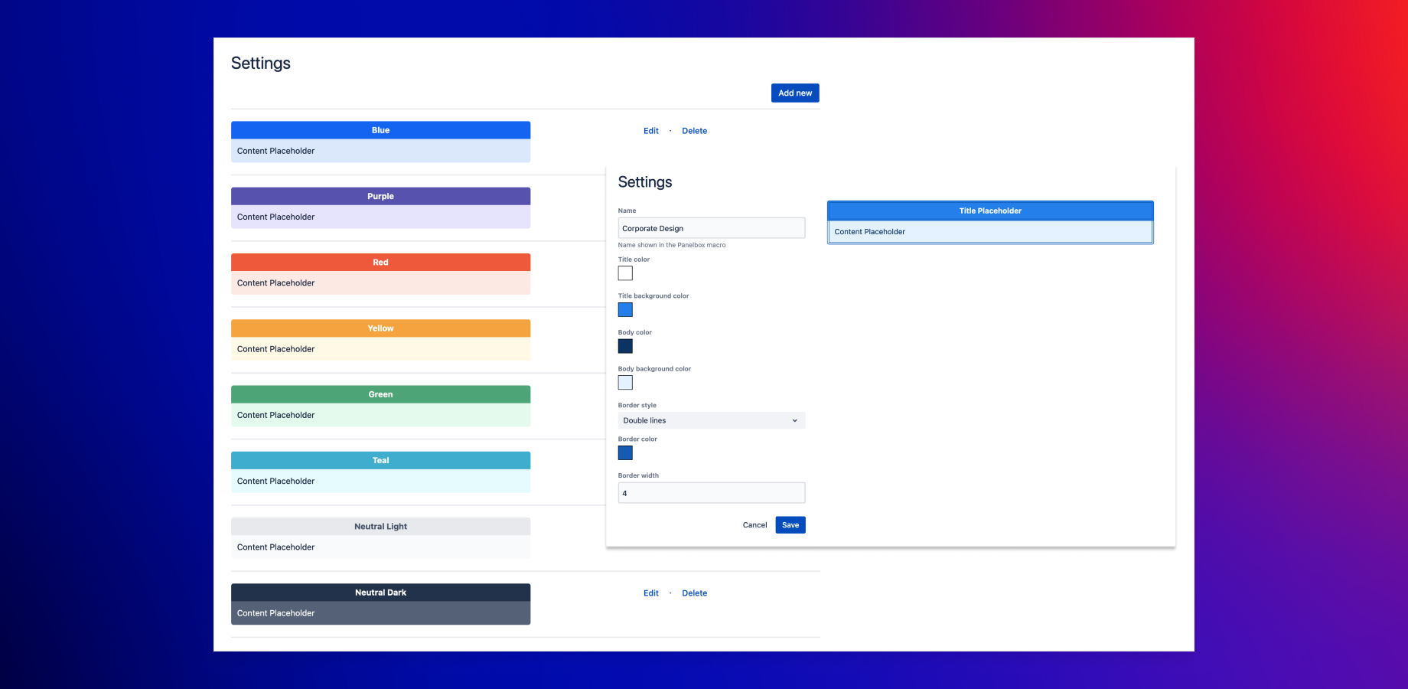Click the Border width input field
Screen dimensions: 1408x689
click(711, 492)
